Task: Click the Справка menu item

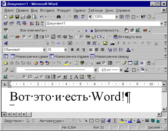Action: click(x=123, y=10)
